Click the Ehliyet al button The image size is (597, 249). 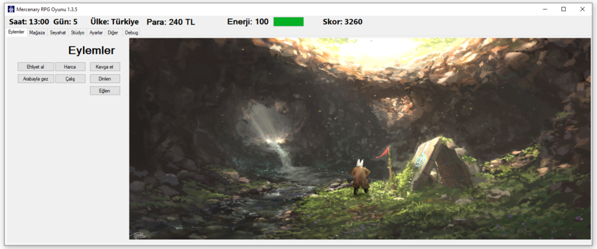[x=36, y=67]
